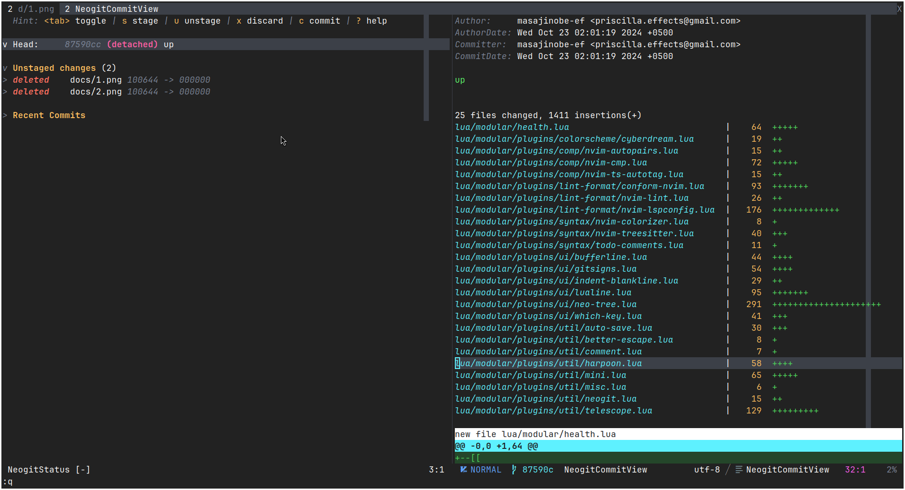Expand the deleted docs/1.png entry

tap(5, 80)
